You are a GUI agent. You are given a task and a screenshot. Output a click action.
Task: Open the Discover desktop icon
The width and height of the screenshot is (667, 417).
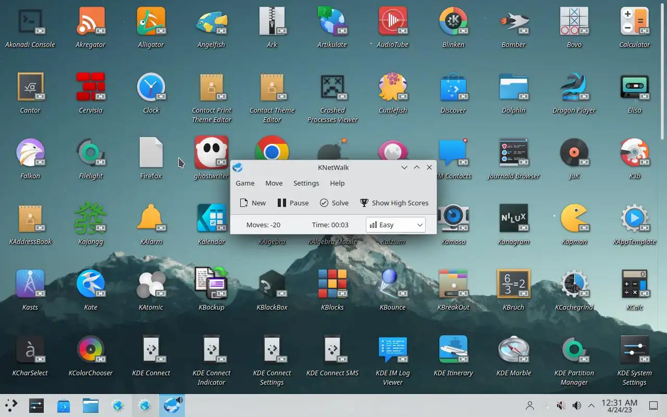tap(453, 93)
